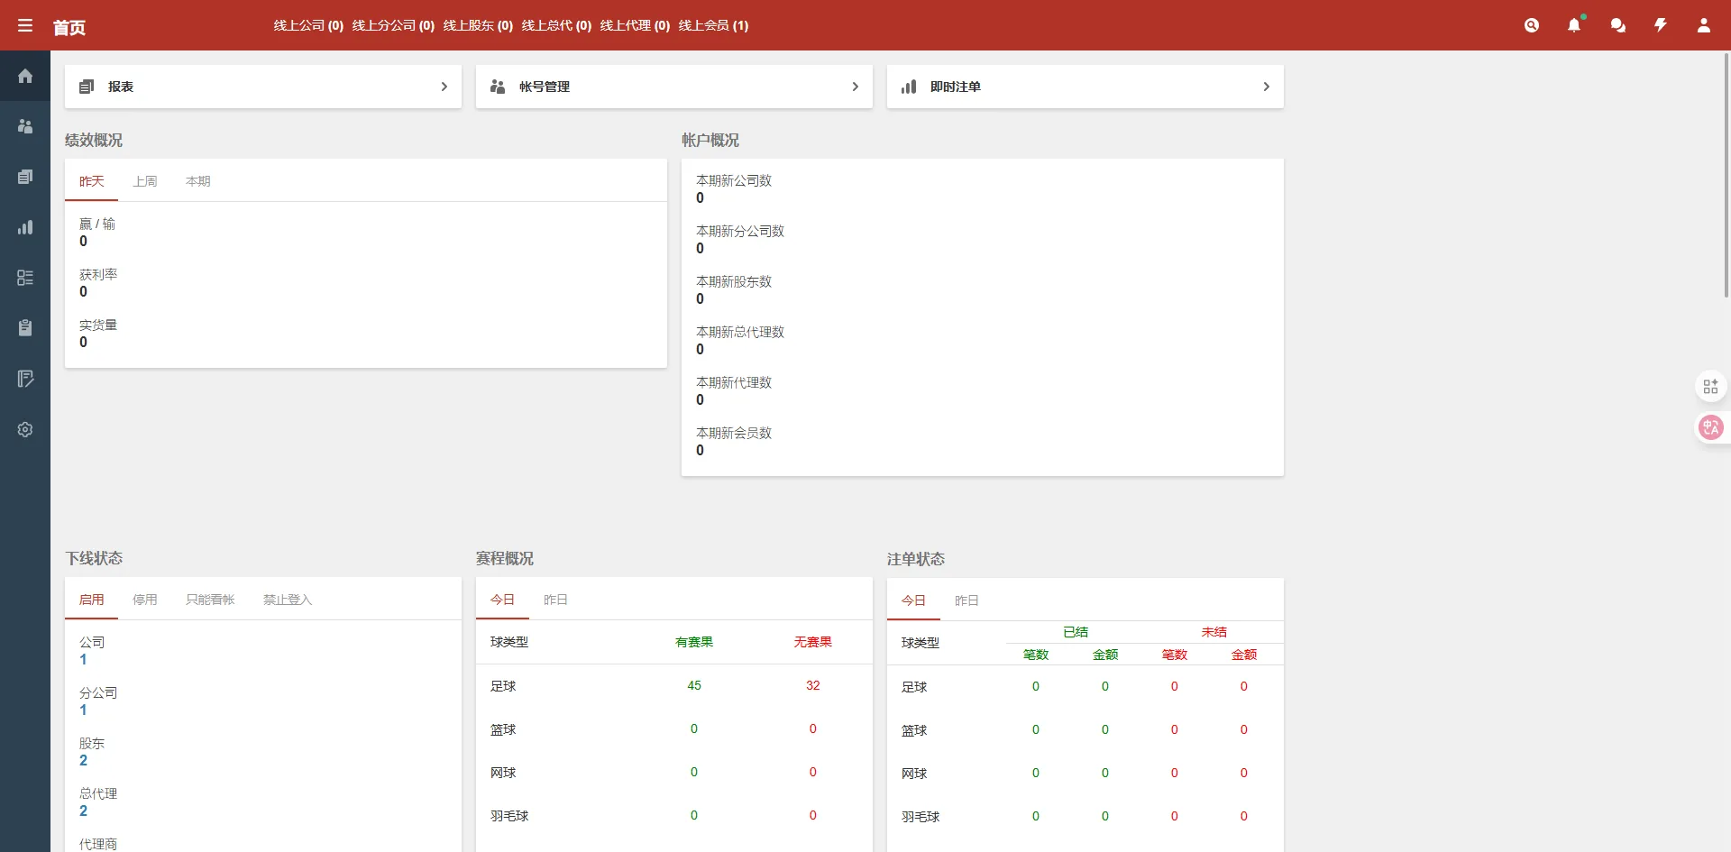1731x852 pixels.
Task: Select the 禁止登入 filter
Action: click(287, 599)
